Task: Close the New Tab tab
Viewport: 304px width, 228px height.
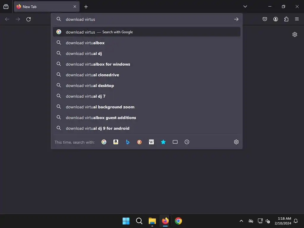Action: (x=75, y=7)
